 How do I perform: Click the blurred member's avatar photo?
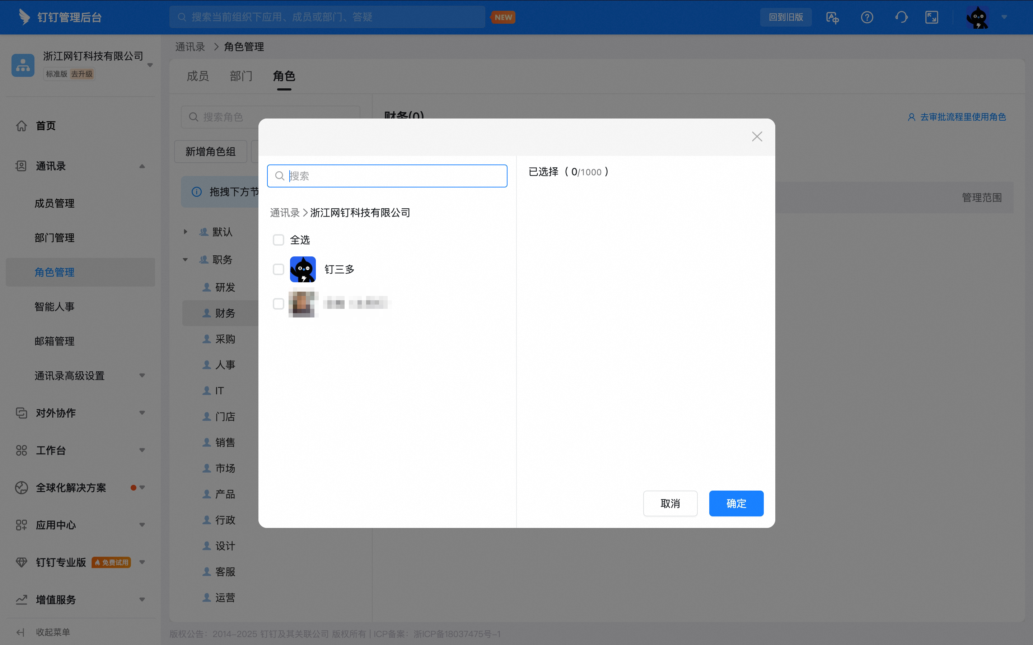click(303, 303)
